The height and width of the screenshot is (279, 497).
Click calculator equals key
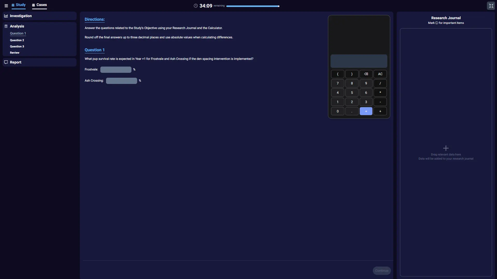(366, 111)
